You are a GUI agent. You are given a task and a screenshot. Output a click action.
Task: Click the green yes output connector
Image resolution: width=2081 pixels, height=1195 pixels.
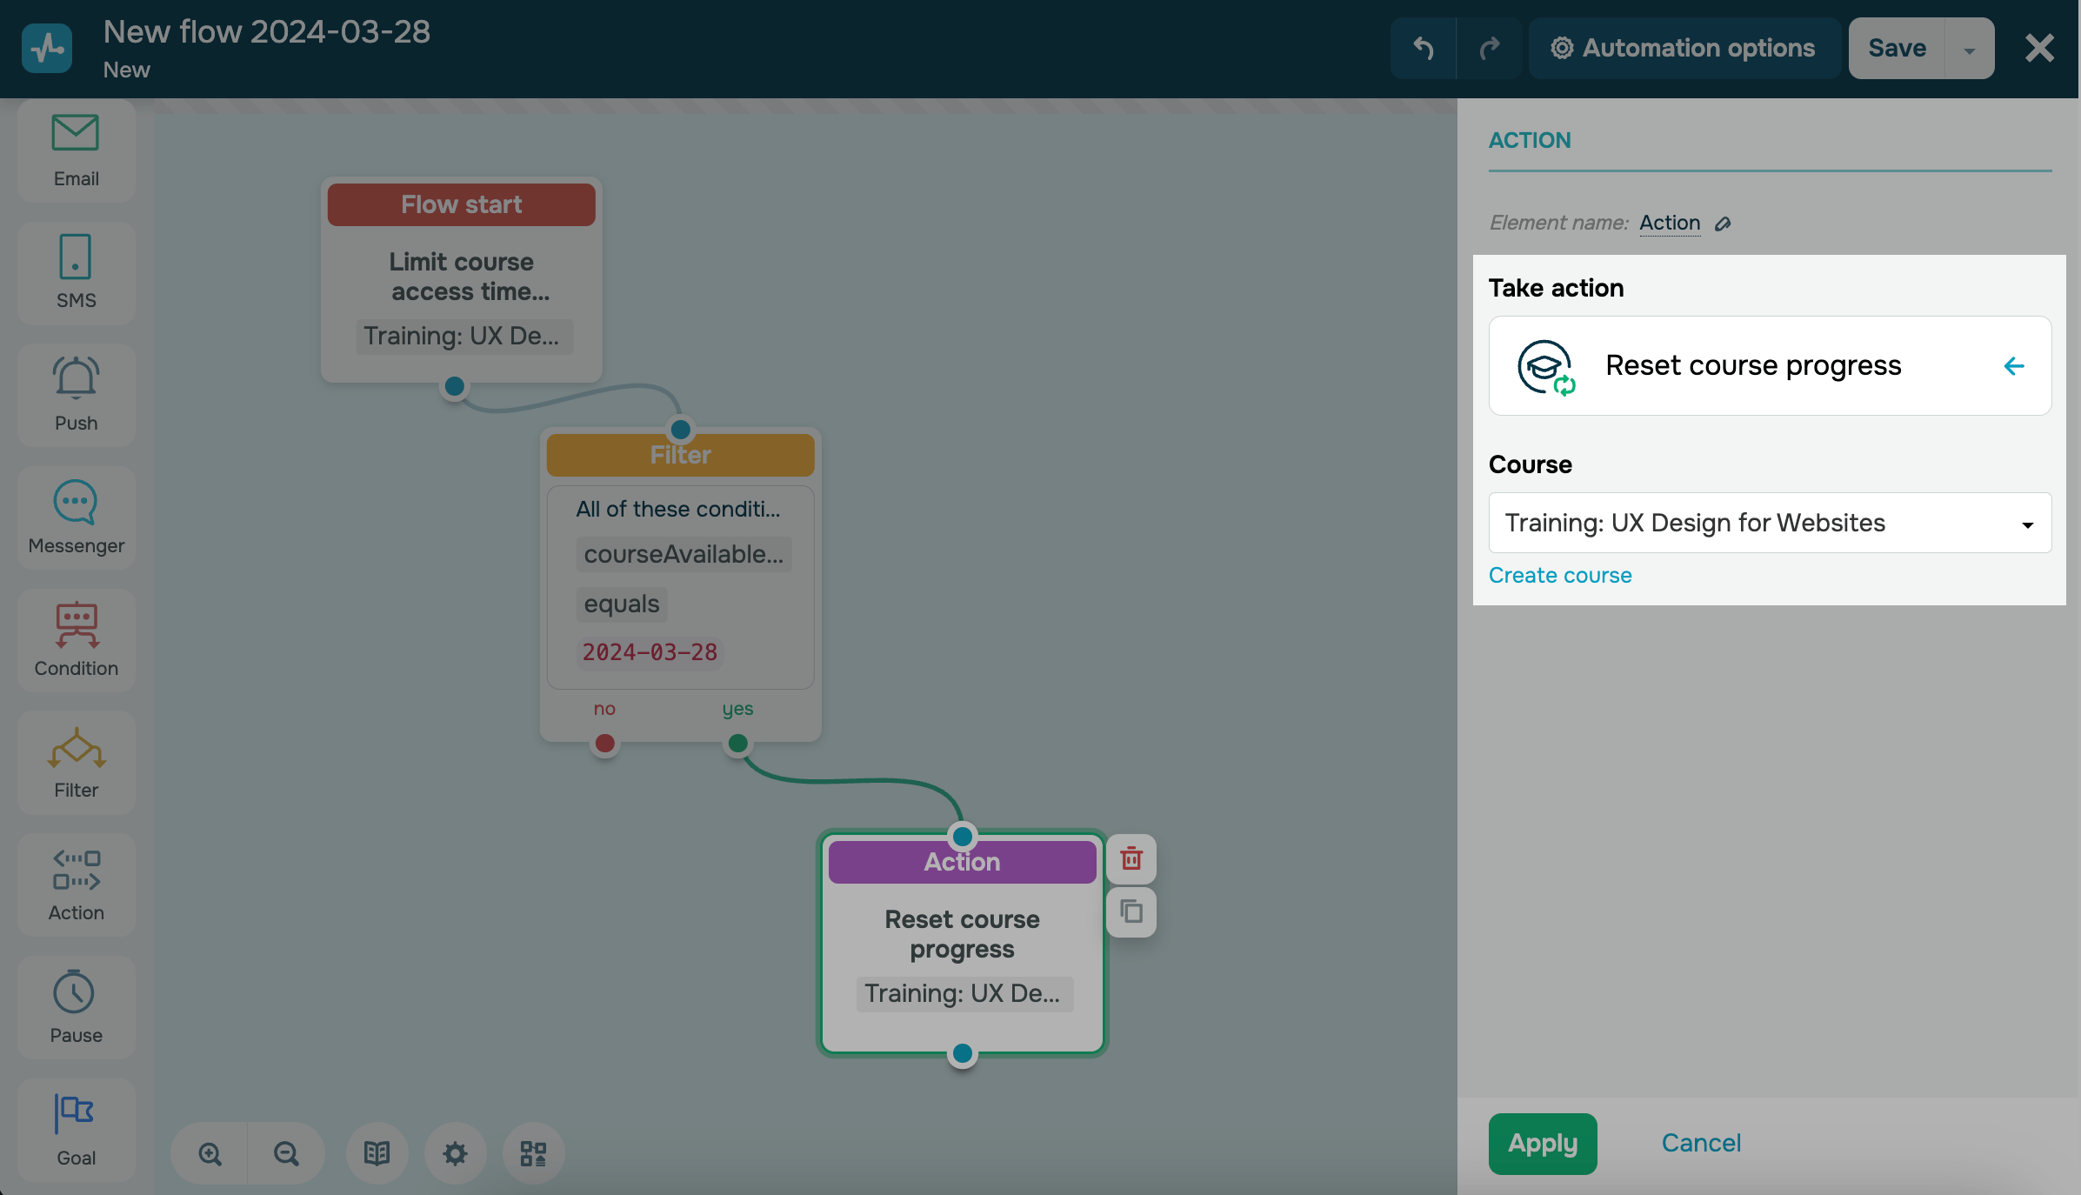737,743
